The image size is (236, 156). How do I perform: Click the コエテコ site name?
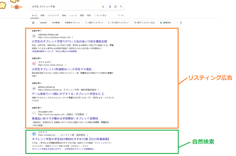[x=42, y=132]
